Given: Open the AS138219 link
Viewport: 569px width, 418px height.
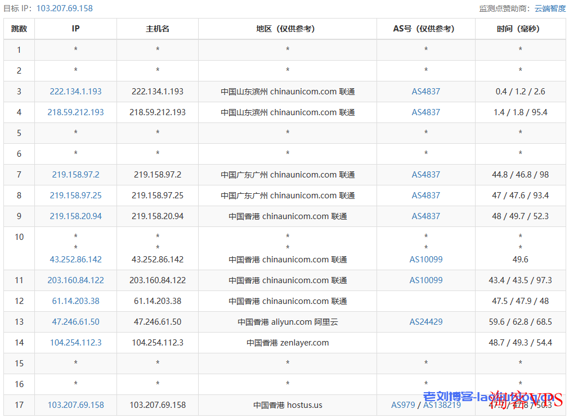Looking at the screenshot, I should click(x=442, y=405).
